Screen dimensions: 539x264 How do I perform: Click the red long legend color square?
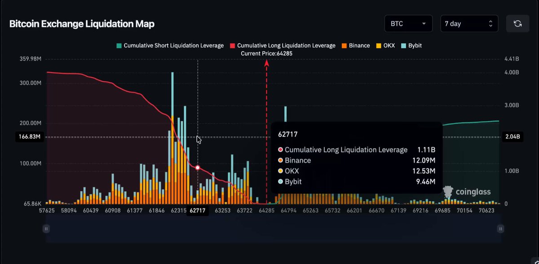click(x=233, y=46)
